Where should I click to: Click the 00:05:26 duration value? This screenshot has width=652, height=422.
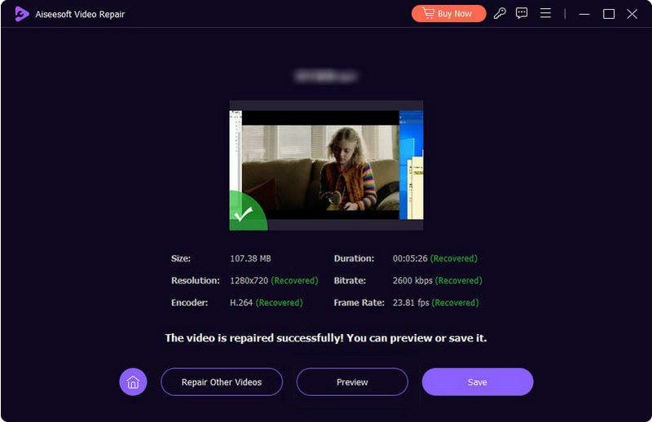410,258
